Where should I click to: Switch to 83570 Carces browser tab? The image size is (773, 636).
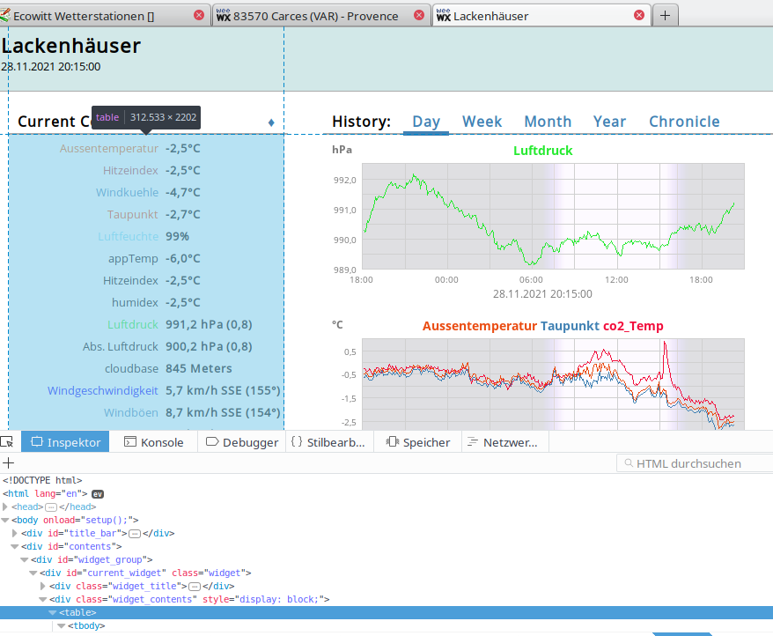pos(315,16)
